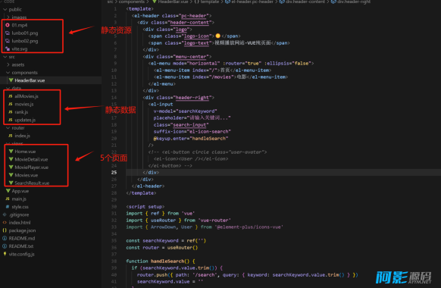
Task: Click the HeaderBar.vue breadcrumb segment
Action: (173, 2)
